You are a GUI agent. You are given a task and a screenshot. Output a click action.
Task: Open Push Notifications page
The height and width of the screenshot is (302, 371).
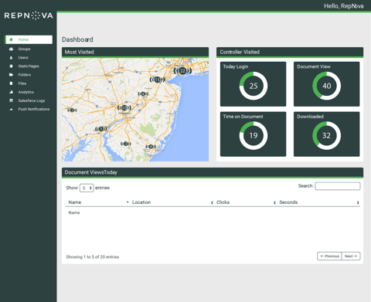pos(34,109)
